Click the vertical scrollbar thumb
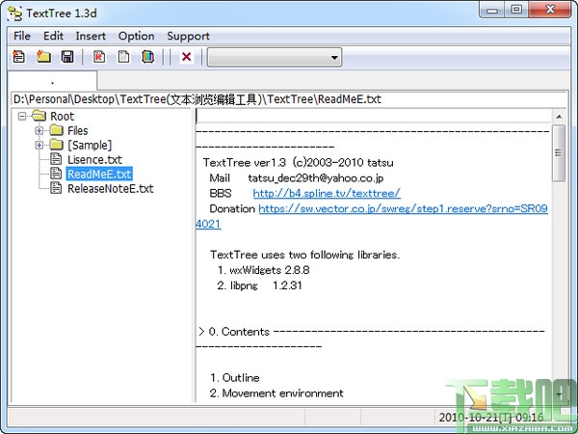Viewport: 578px width, 434px height. pos(559,152)
